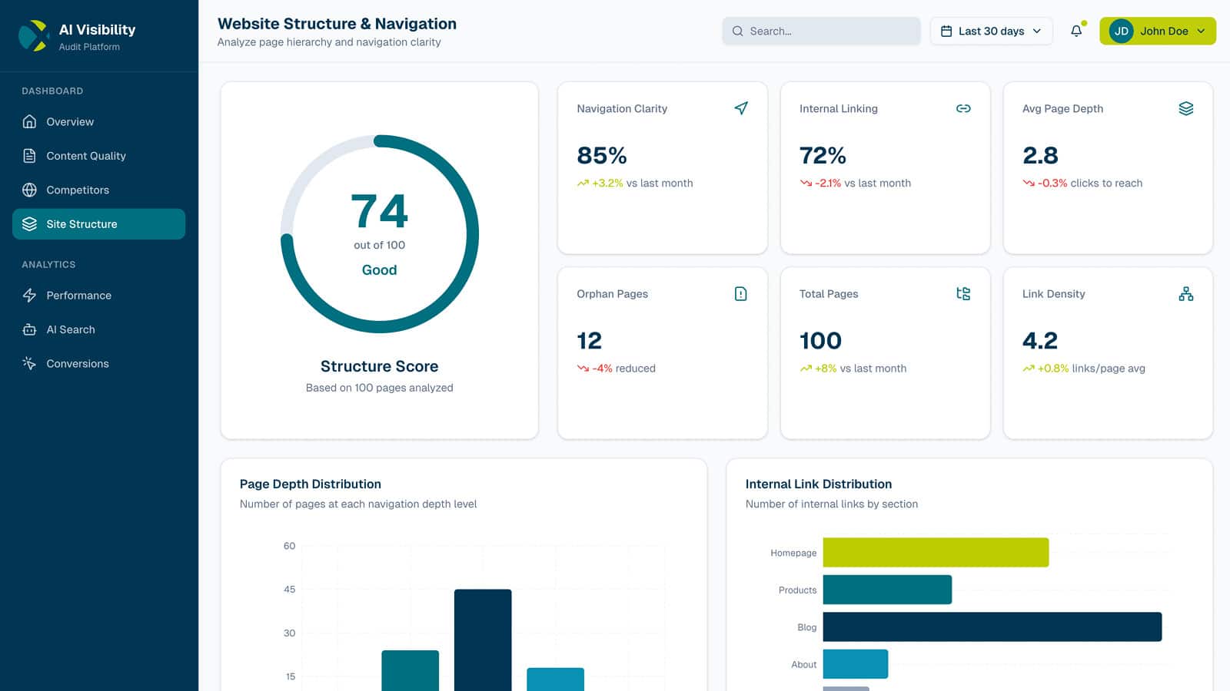
Task: Click the Site Structure layers icon
Action: click(28, 224)
